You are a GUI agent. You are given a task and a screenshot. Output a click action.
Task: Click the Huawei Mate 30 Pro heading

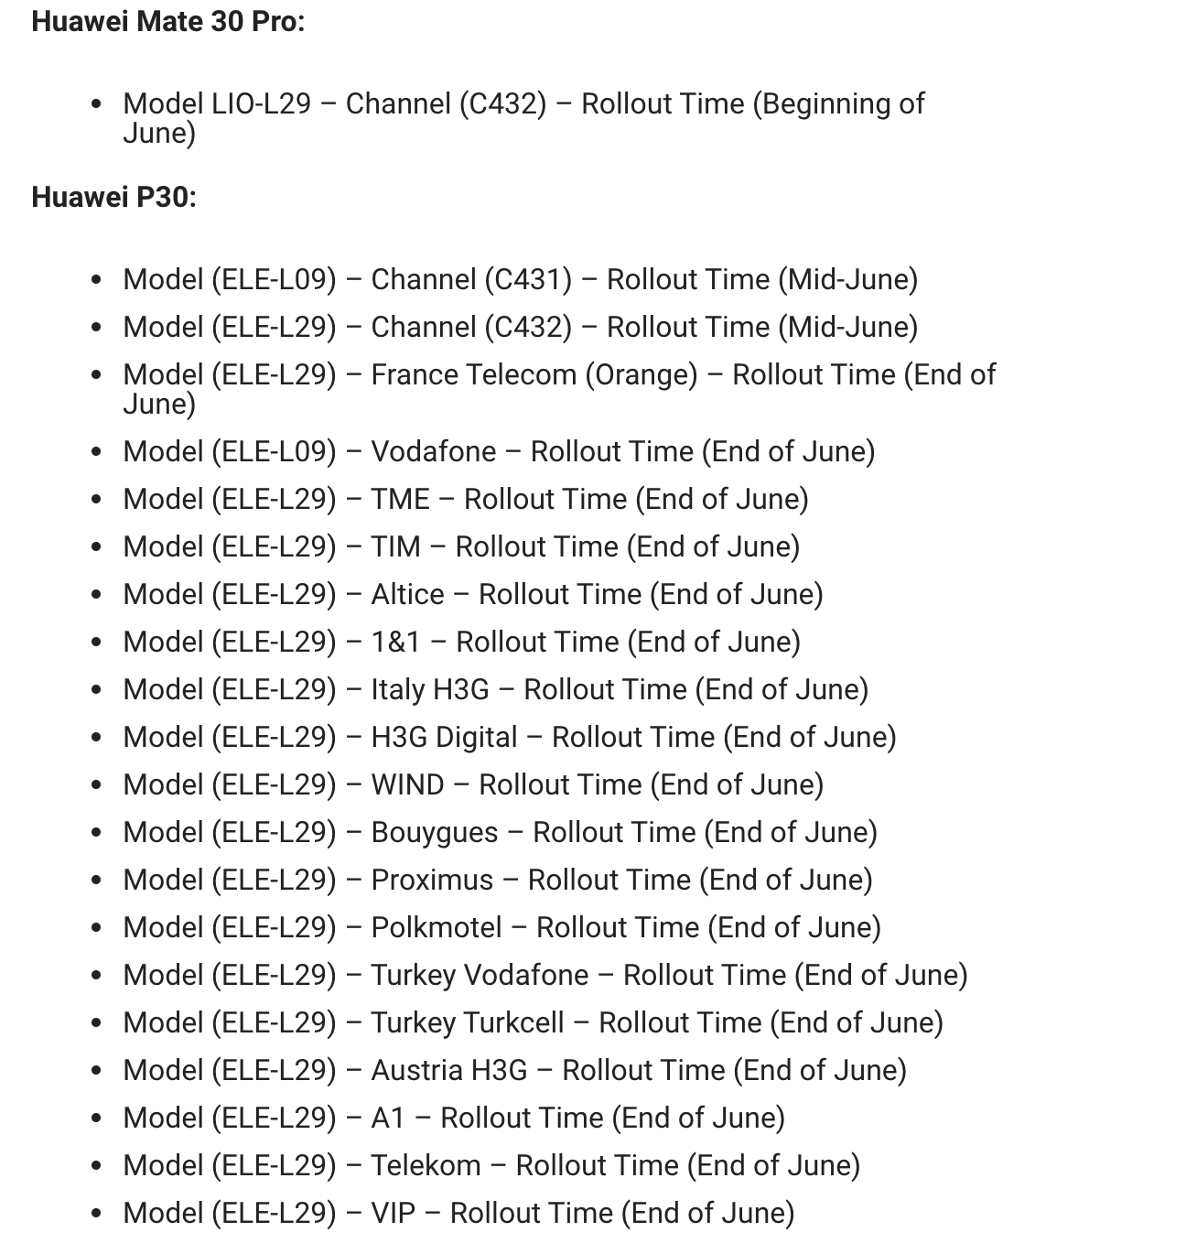[168, 22]
